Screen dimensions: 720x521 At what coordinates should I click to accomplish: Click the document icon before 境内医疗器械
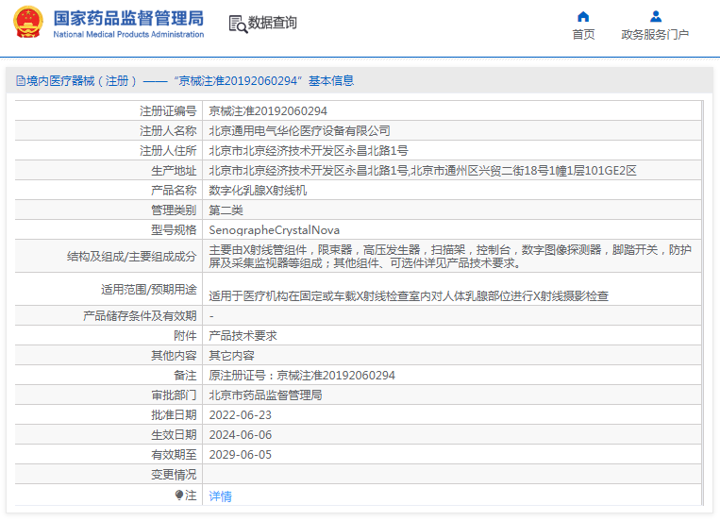pos(21,81)
